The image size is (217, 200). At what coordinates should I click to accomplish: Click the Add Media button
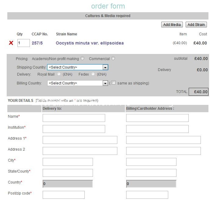[172, 25]
